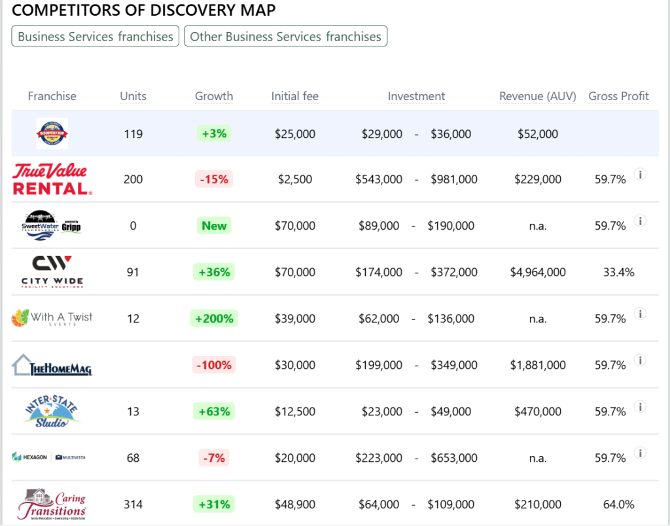Select the 314 units value
This screenshot has height=526, width=670.
point(133,504)
